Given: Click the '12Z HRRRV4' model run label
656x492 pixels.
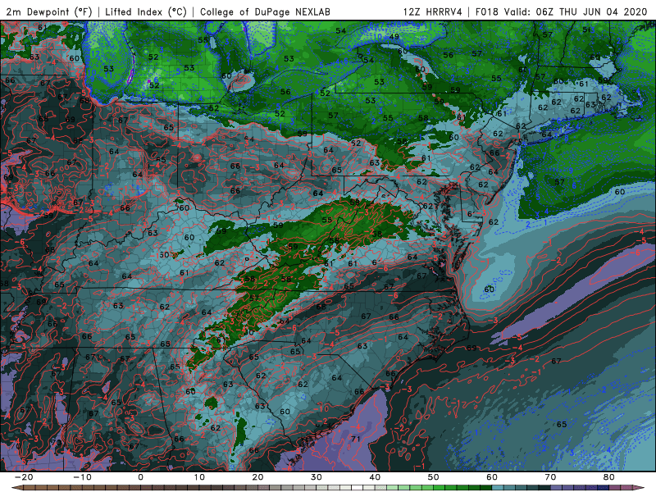Looking at the screenshot, I should [433, 11].
